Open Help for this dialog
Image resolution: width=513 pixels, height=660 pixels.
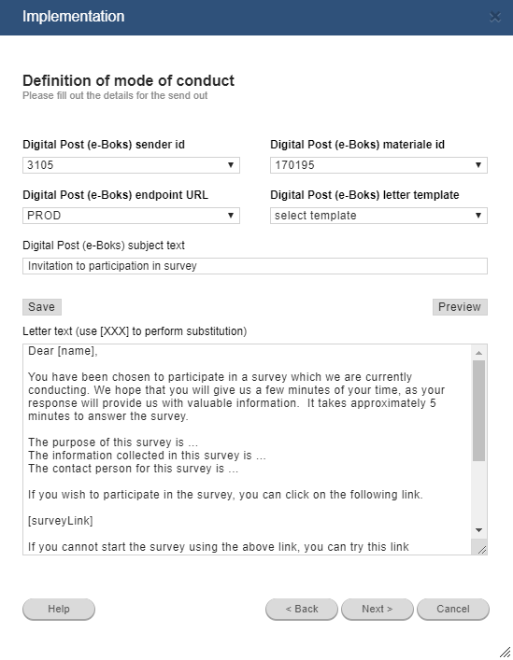59,609
